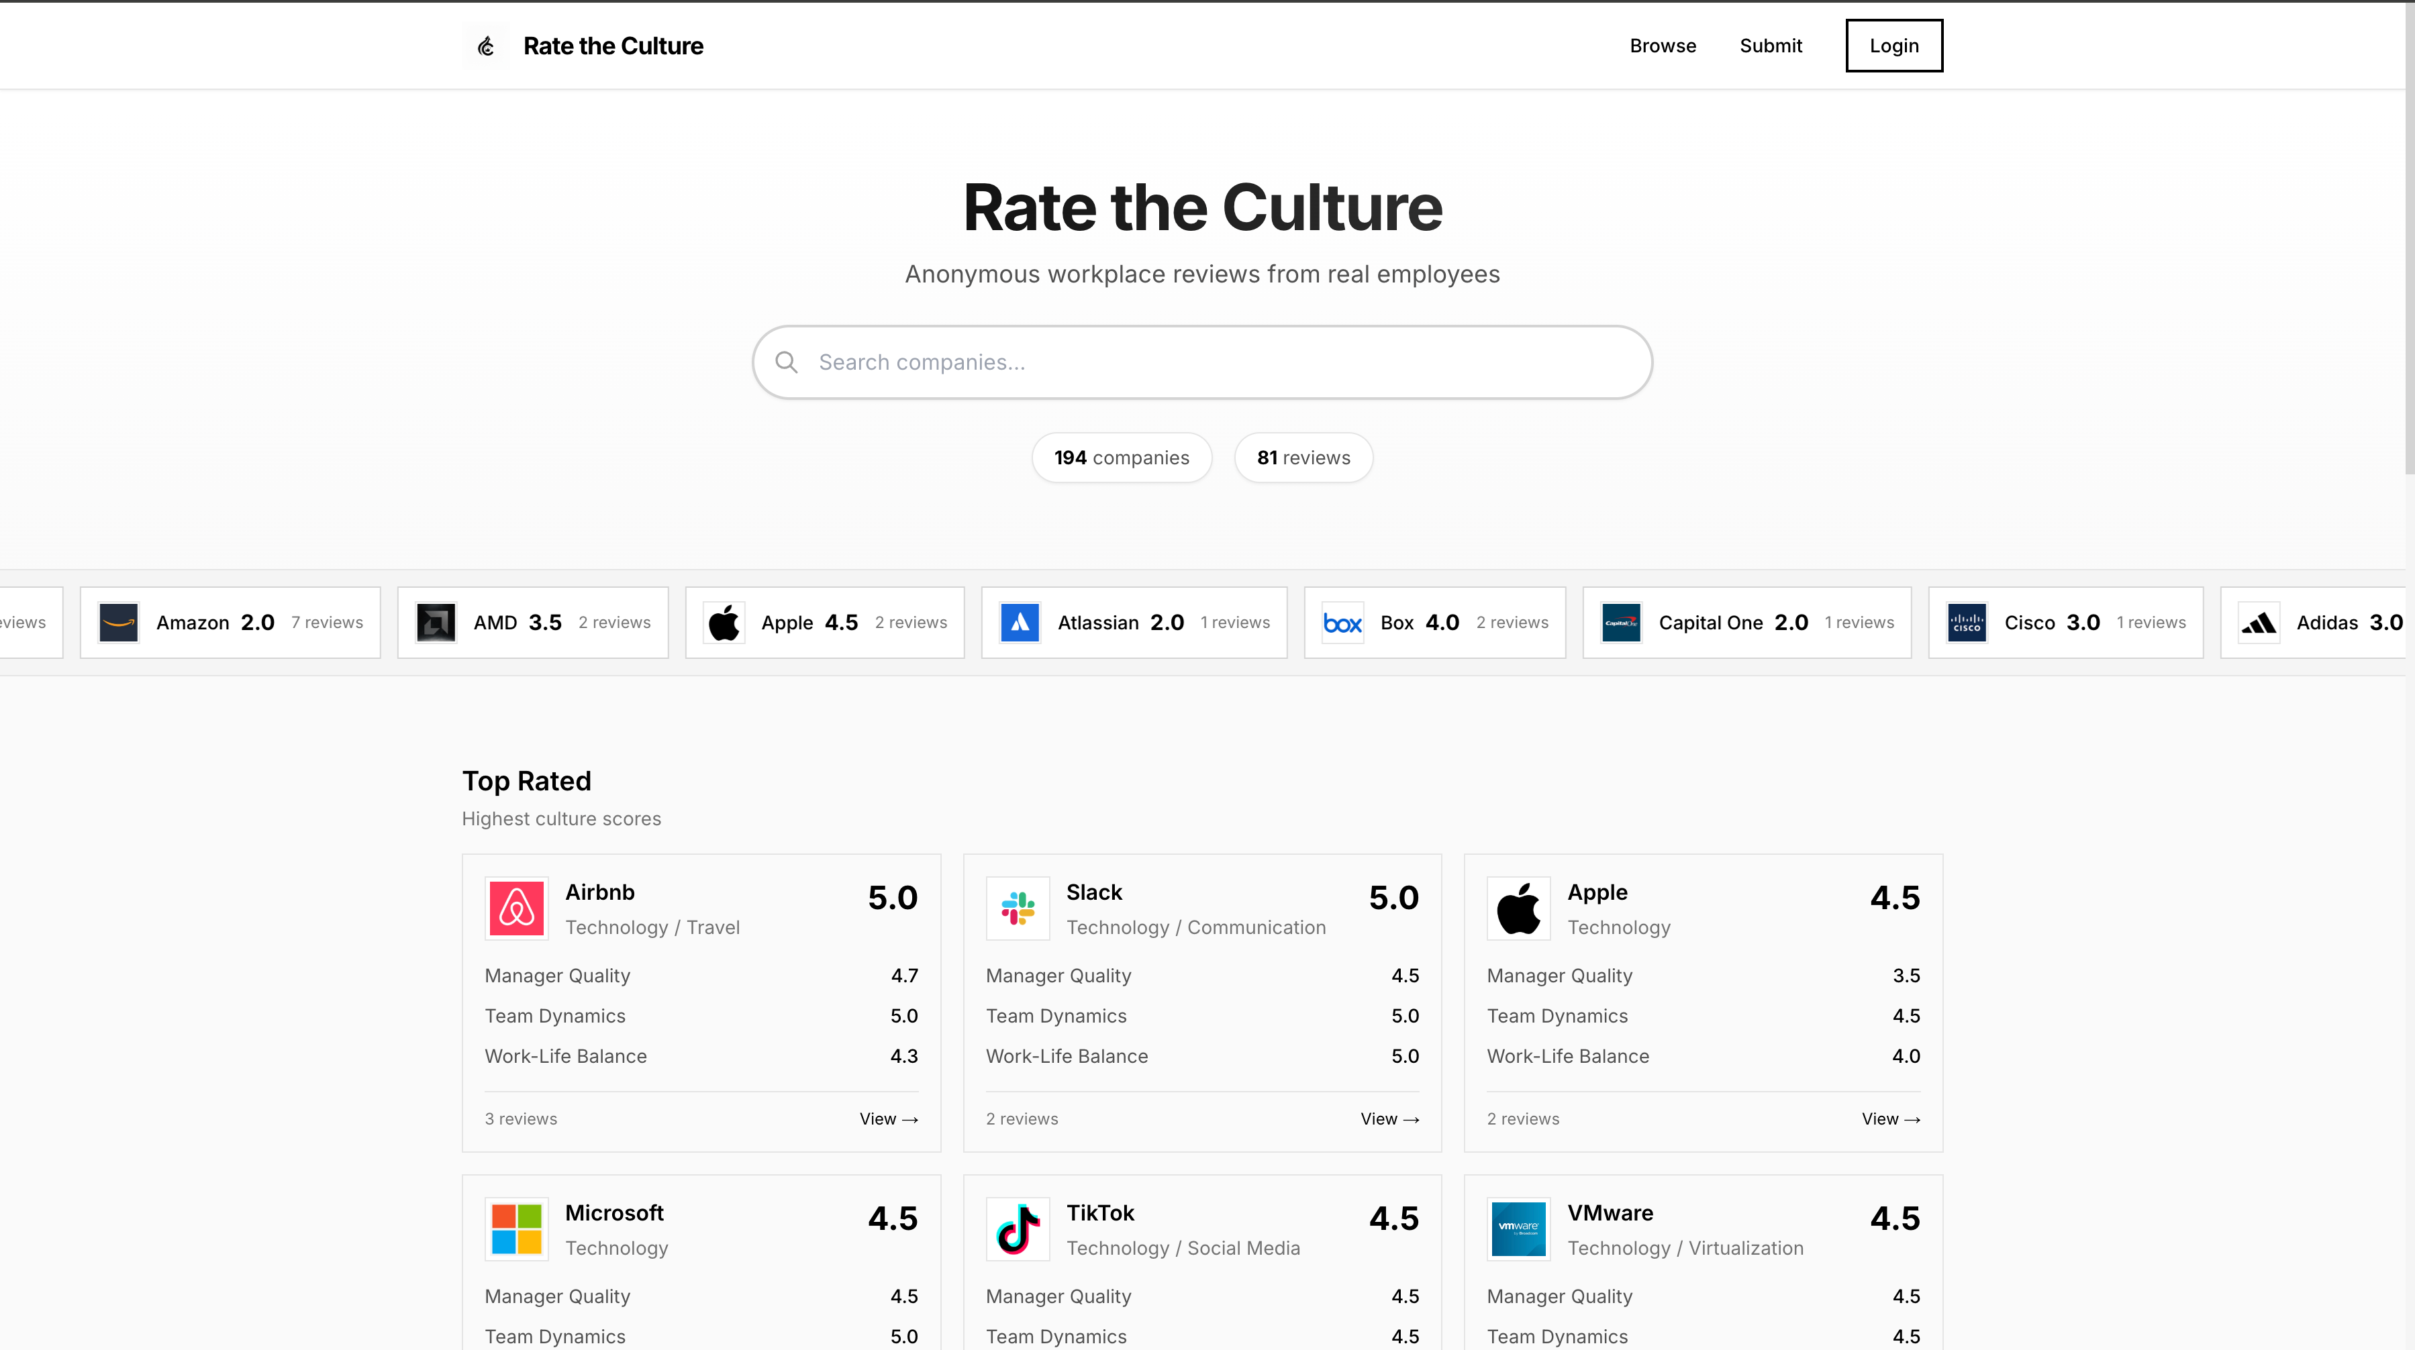Click the Apple logo in Top Rated card
This screenshot has width=2415, height=1350.
pyautogui.click(x=1519, y=908)
